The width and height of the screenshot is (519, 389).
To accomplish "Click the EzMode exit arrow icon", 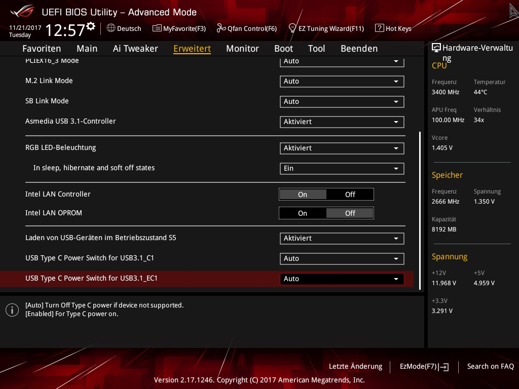I will [x=444, y=367].
